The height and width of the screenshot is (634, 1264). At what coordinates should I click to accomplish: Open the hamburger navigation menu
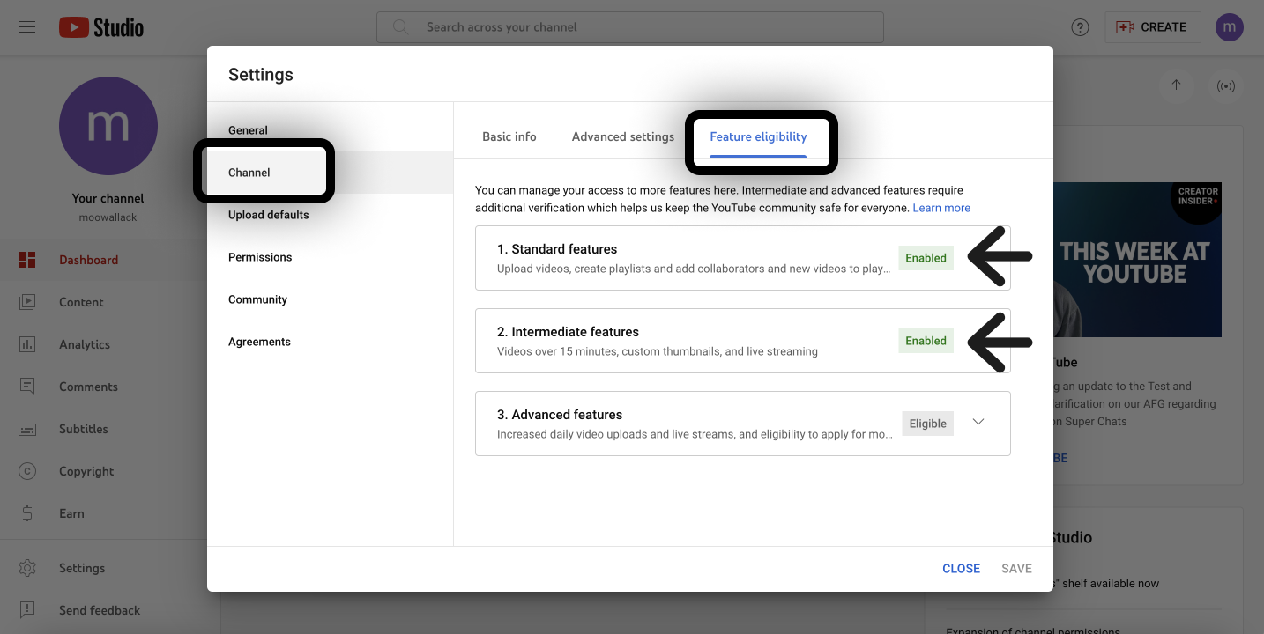27,27
